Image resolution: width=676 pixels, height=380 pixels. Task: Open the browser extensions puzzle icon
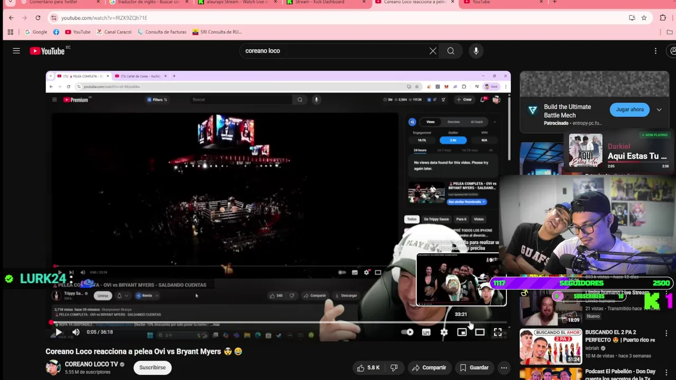coord(663,18)
